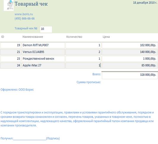Click the Количество column header
The height and width of the screenshot is (144, 158).
coord(74,37)
